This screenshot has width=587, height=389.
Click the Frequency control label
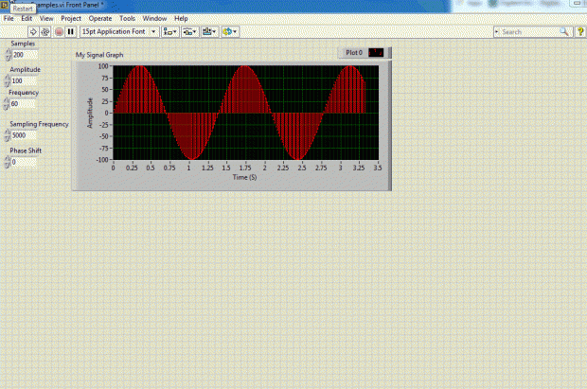tap(24, 93)
